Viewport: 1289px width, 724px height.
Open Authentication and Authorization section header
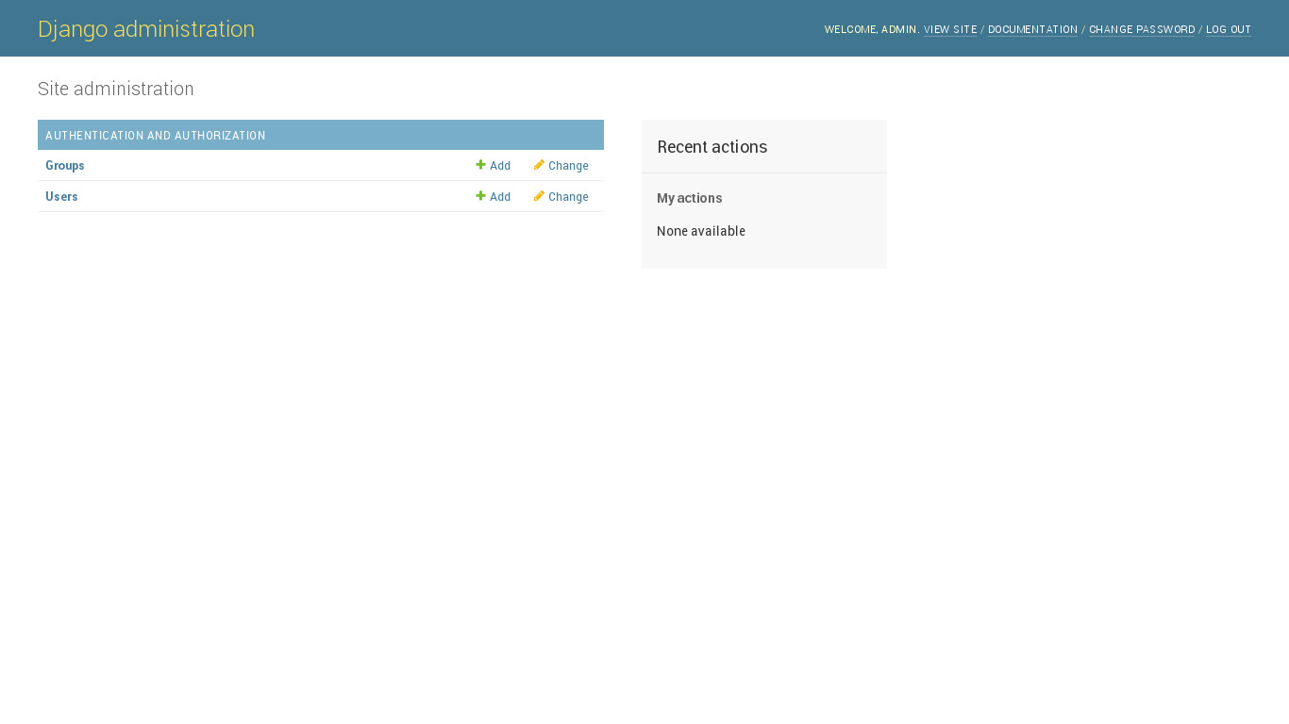[x=156, y=136]
